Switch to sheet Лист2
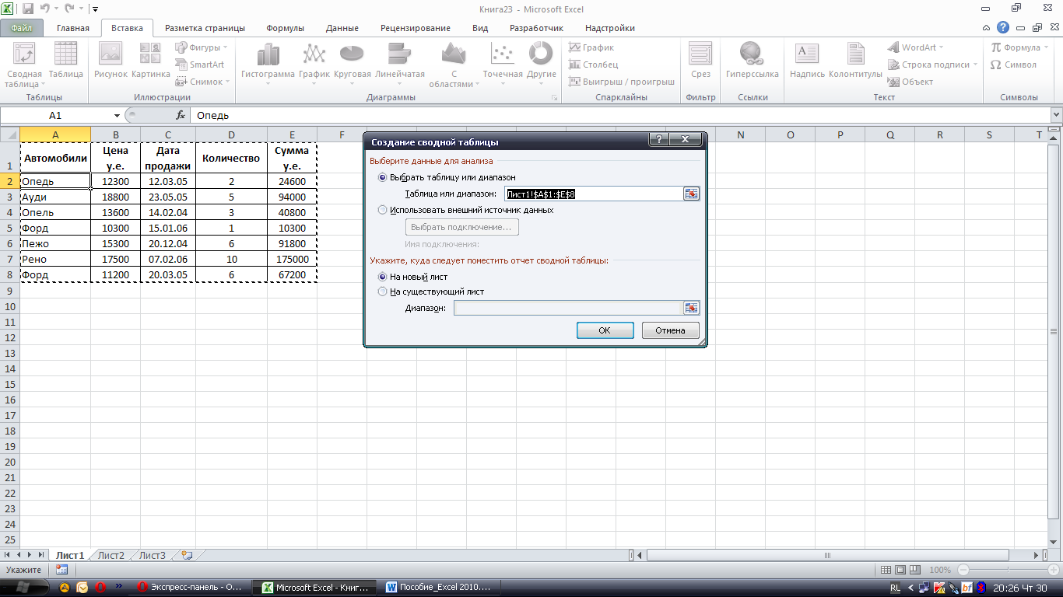1063x597 pixels. [111, 555]
